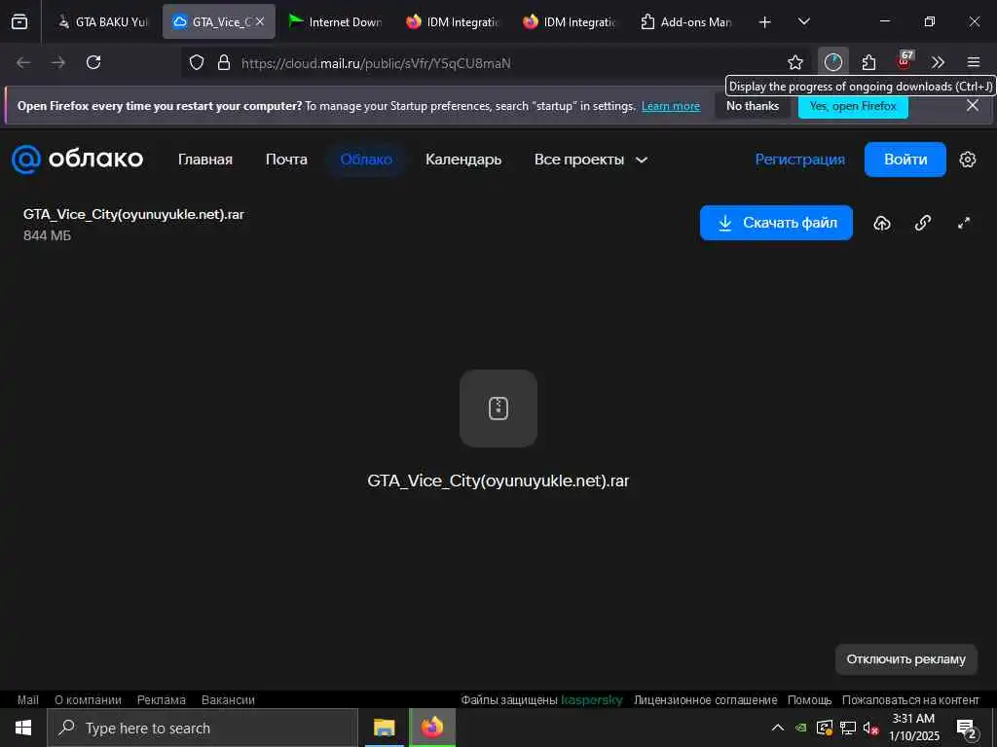Bookmark this page with the star icon

[x=794, y=62]
